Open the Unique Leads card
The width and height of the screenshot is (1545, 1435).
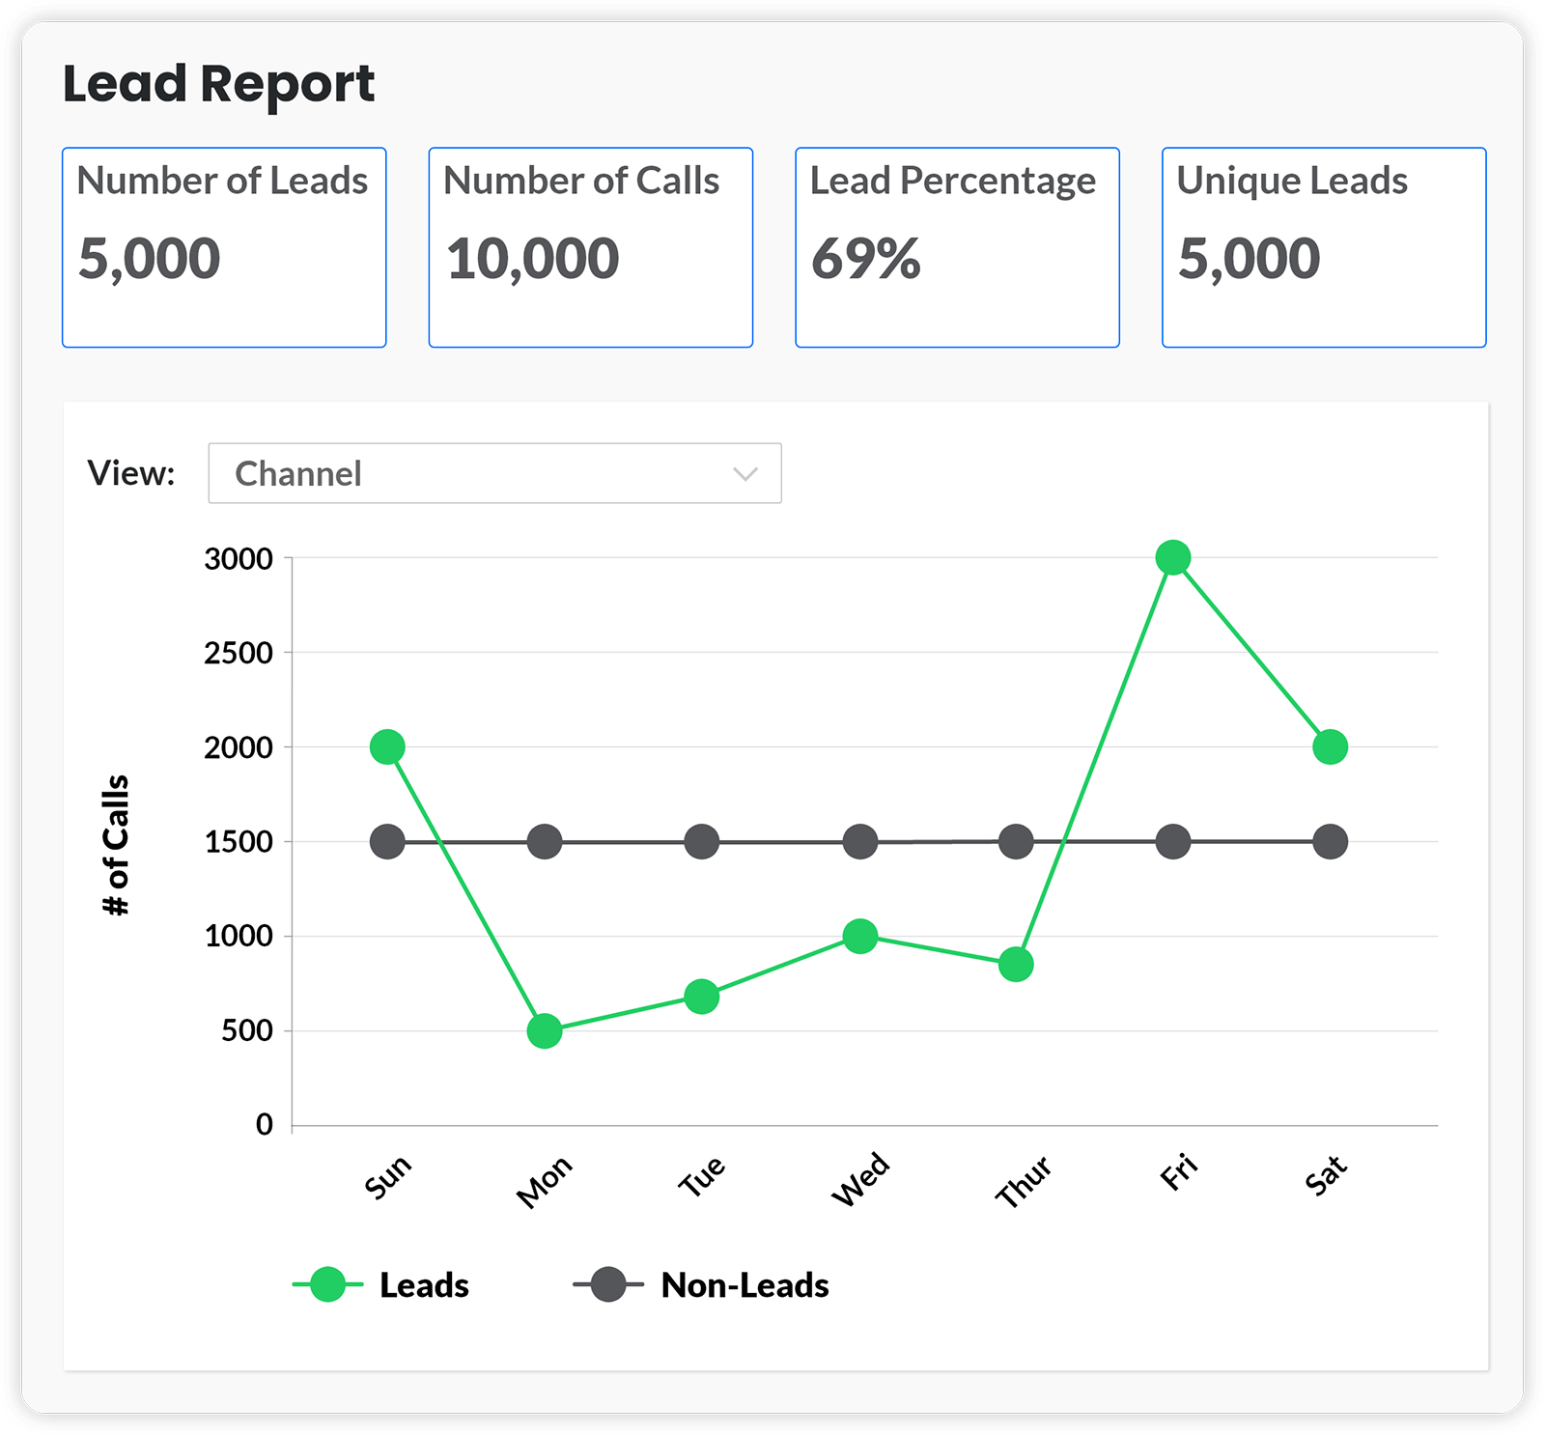point(1324,247)
